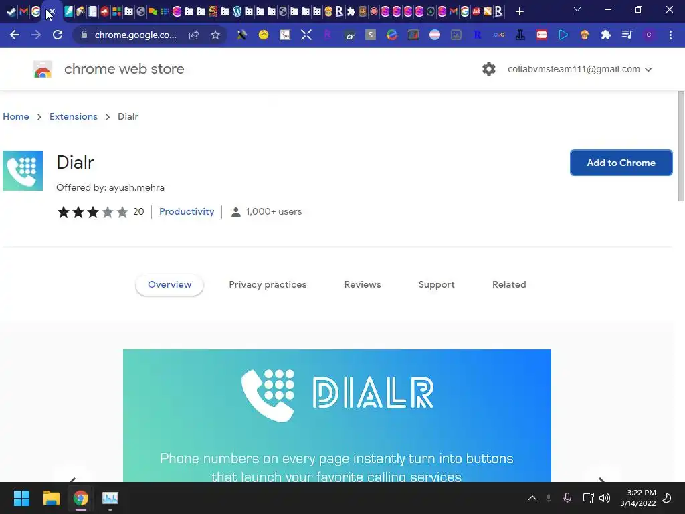Open the Productivity category link
The height and width of the screenshot is (514, 685).
187,211
